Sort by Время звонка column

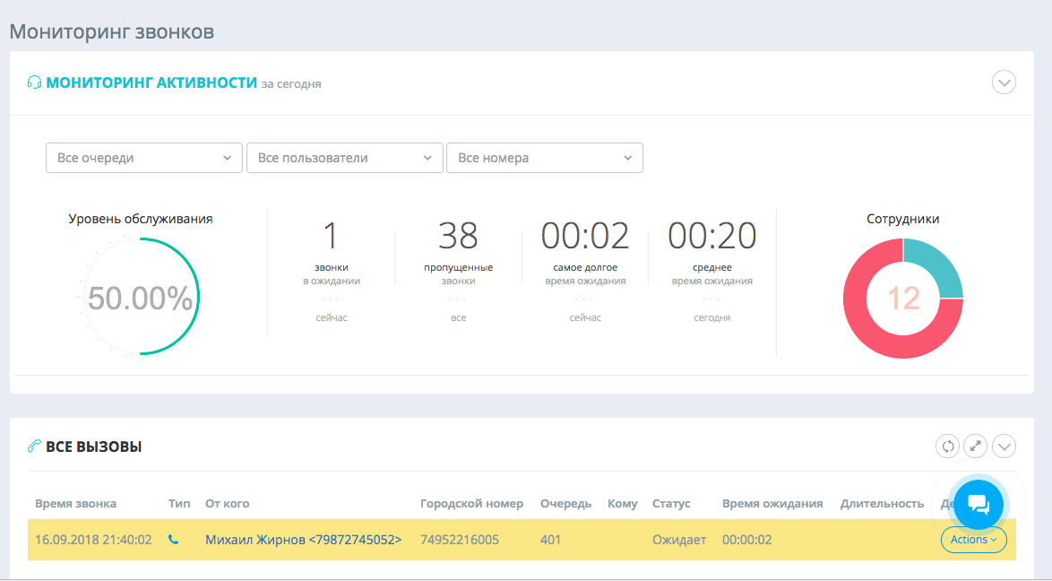pyautogui.click(x=76, y=504)
